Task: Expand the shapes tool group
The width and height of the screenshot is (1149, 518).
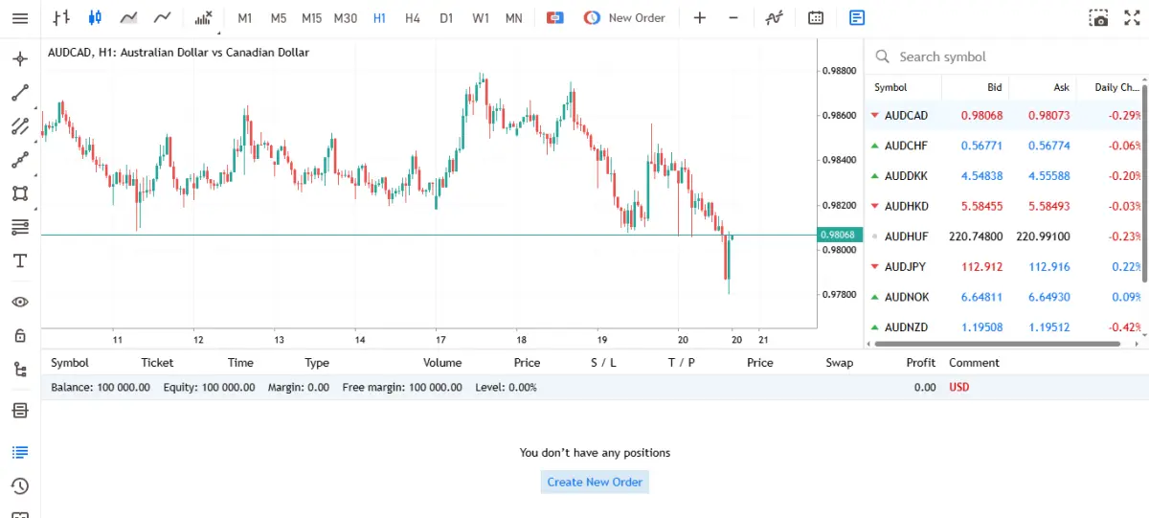Action: tap(20, 193)
